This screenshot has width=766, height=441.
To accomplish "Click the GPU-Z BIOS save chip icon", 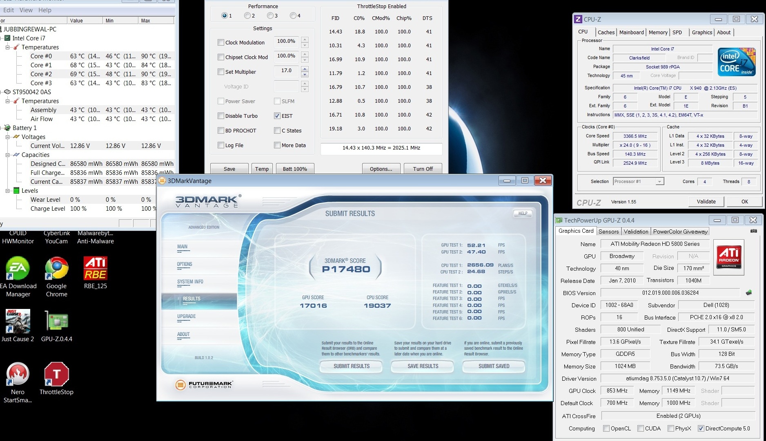I will coord(749,293).
